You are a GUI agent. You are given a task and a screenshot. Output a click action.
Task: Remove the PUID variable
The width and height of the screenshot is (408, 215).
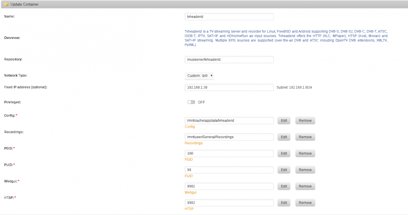pyautogui.click(x=305, y=170)
